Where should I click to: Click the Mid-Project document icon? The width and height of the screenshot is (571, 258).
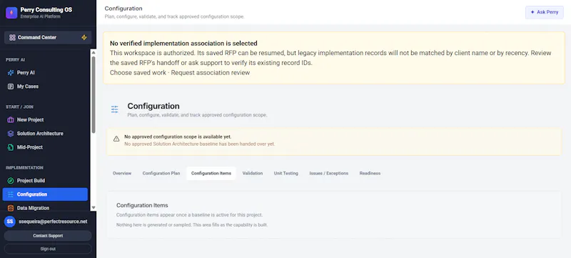[11, 147]
